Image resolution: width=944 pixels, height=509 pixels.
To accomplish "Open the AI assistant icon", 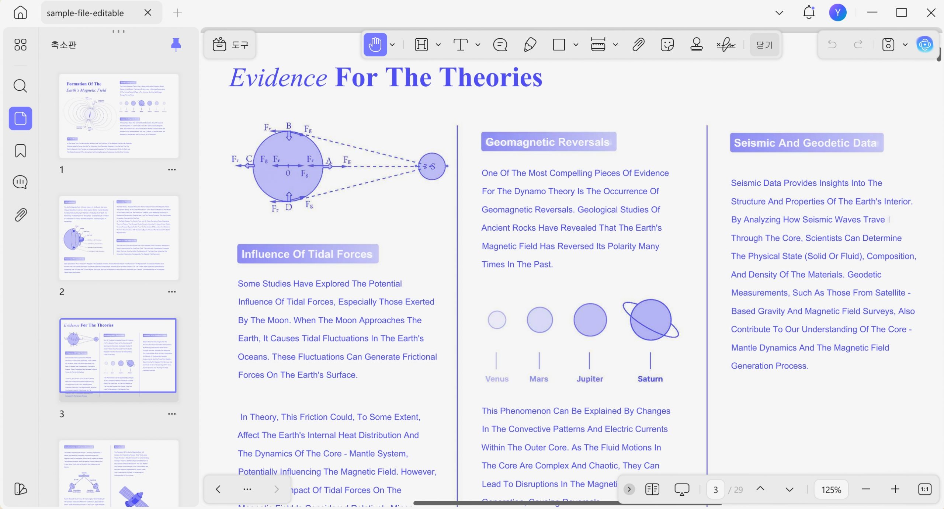I will coord(925,45).
